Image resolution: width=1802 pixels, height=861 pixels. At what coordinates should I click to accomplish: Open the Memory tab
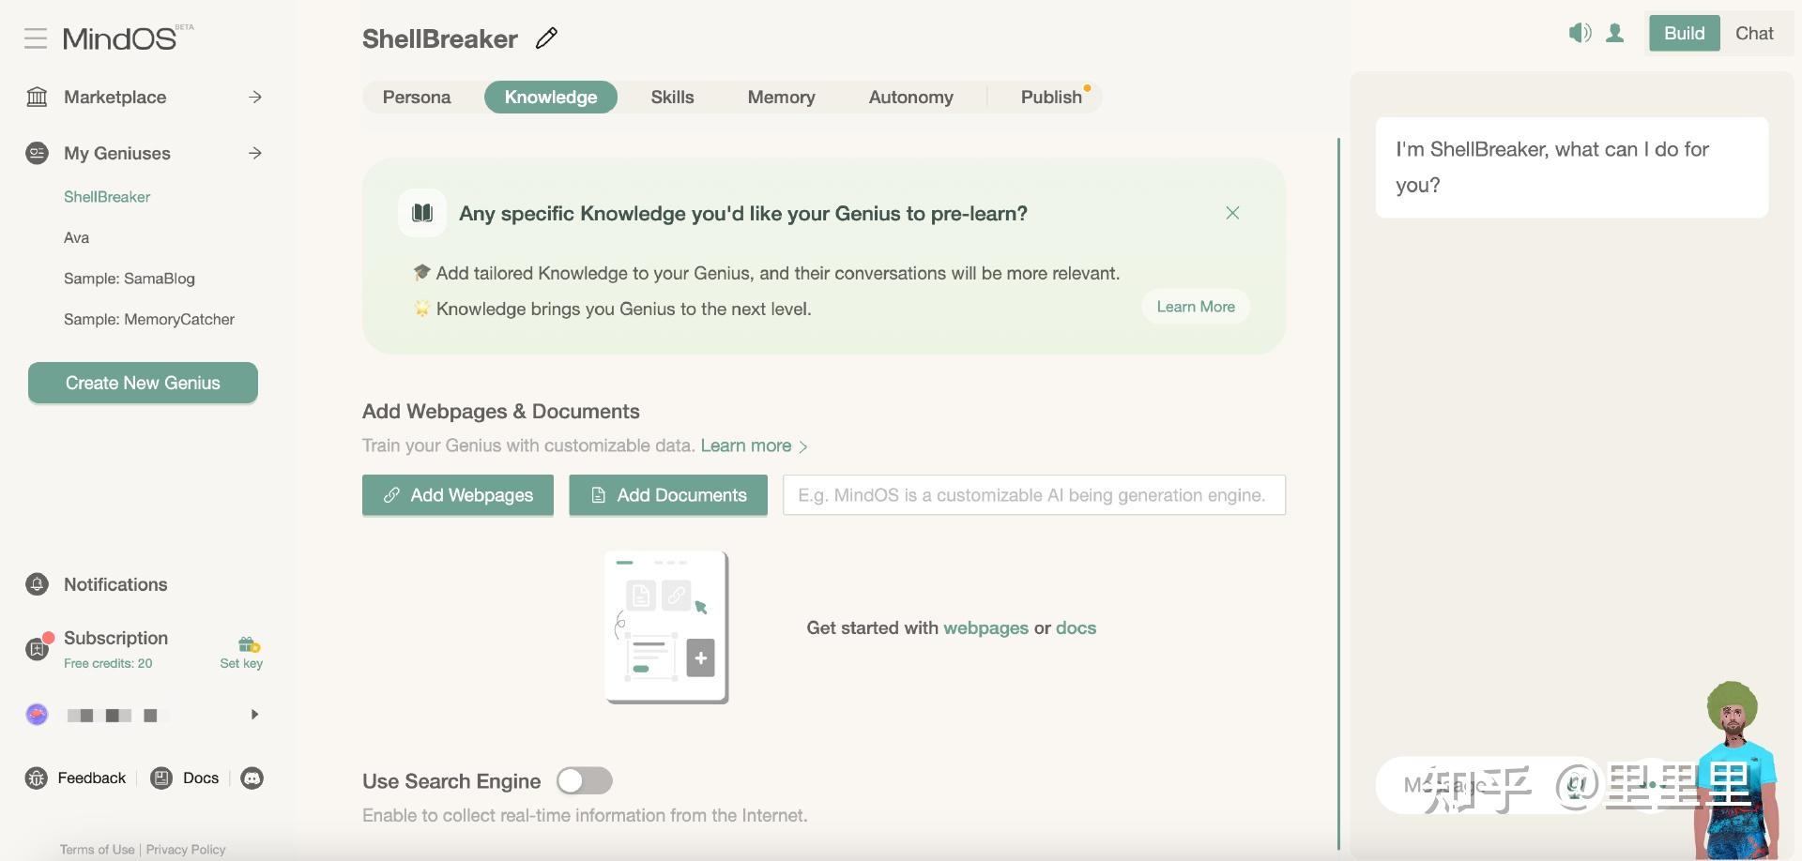pyautogui.click(x=781, y=98)
